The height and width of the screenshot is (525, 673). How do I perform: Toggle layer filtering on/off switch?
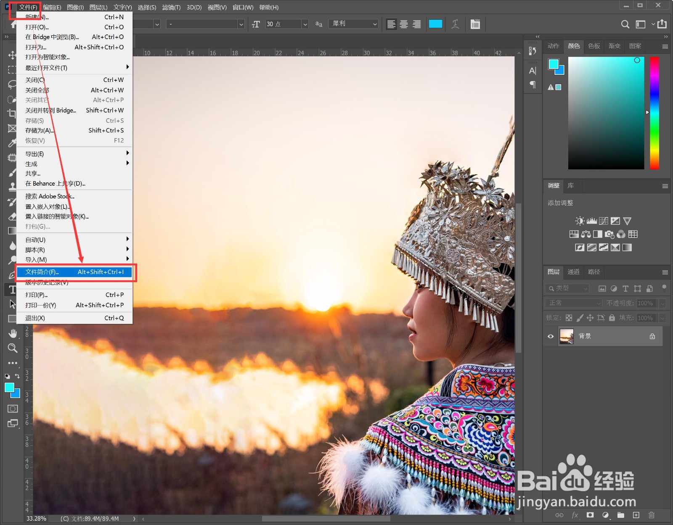664,288
